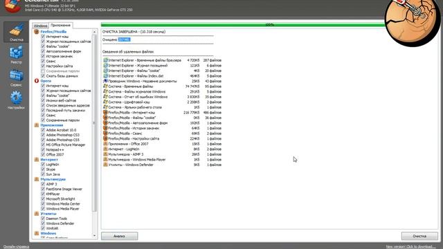This screenshot has width=443, height=249.
Task: Open the New version! Click to download link
Action: point(410,247)
